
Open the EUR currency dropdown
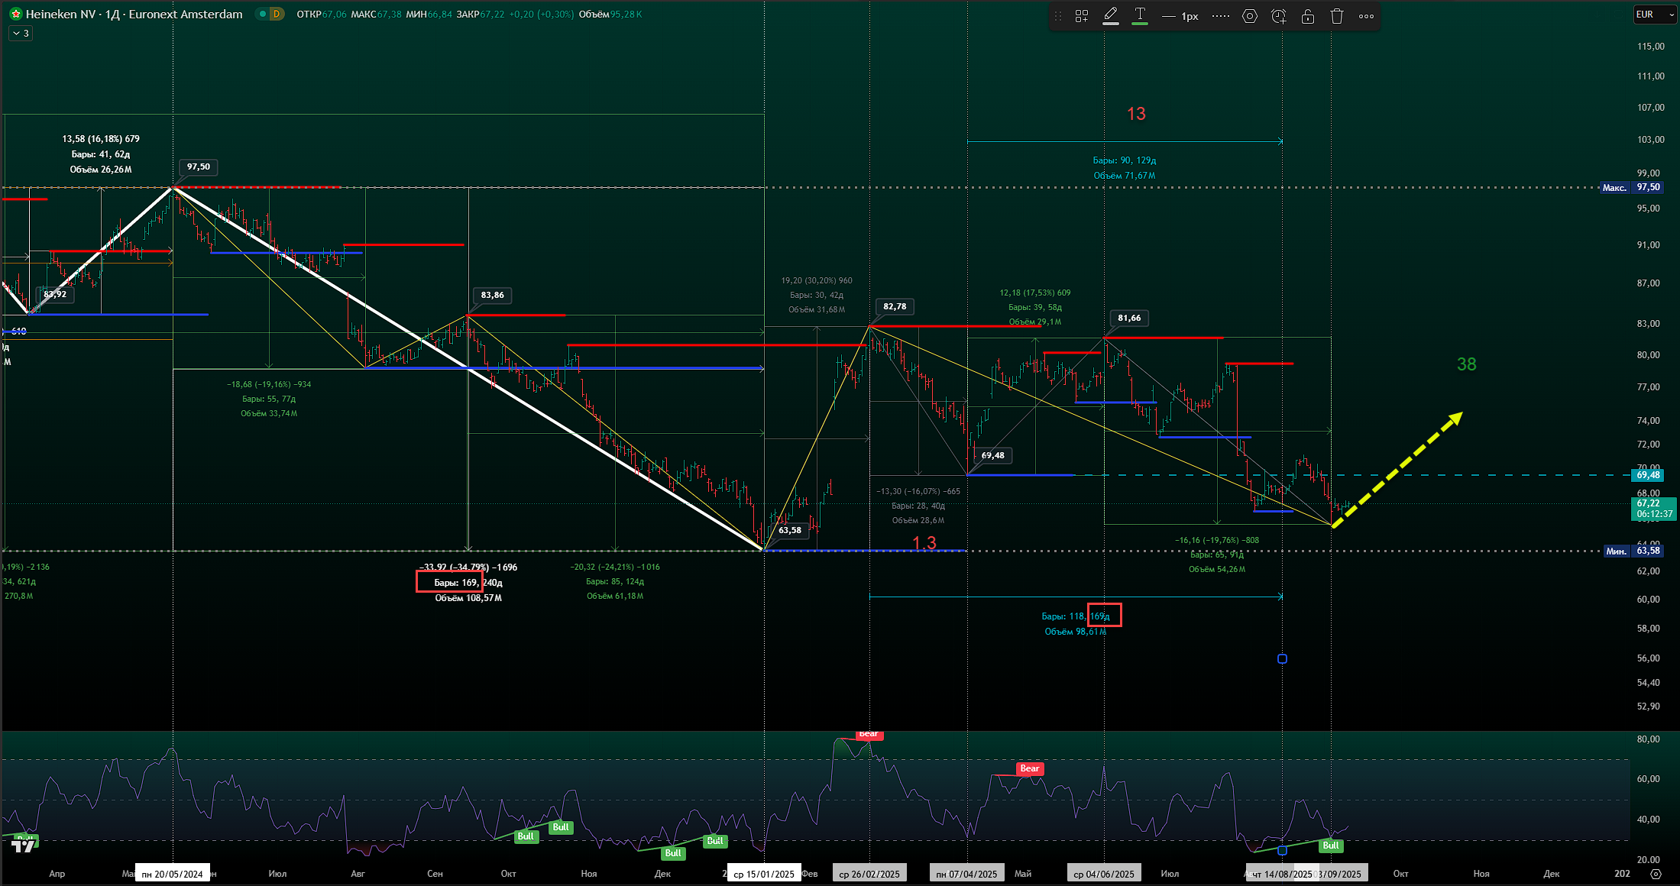1655,15
